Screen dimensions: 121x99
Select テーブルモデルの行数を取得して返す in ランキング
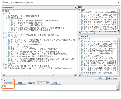tap(100, 68)
